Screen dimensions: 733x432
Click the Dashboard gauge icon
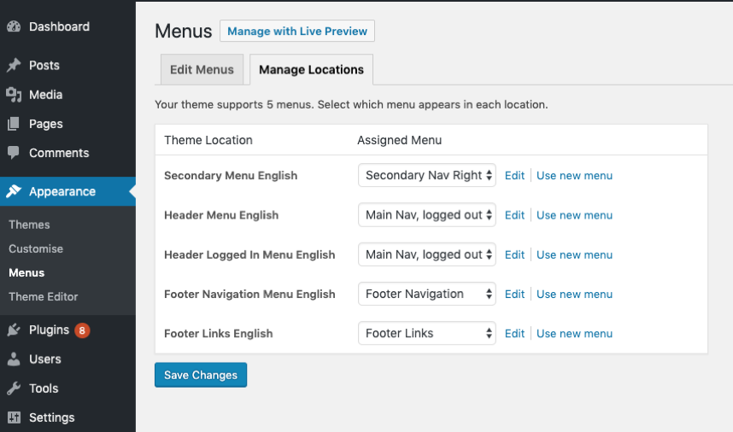click(14, 26)
